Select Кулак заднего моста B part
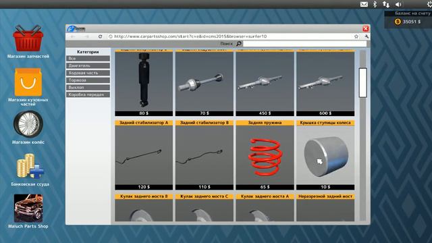432x243 pixels. tap(144, 207)
